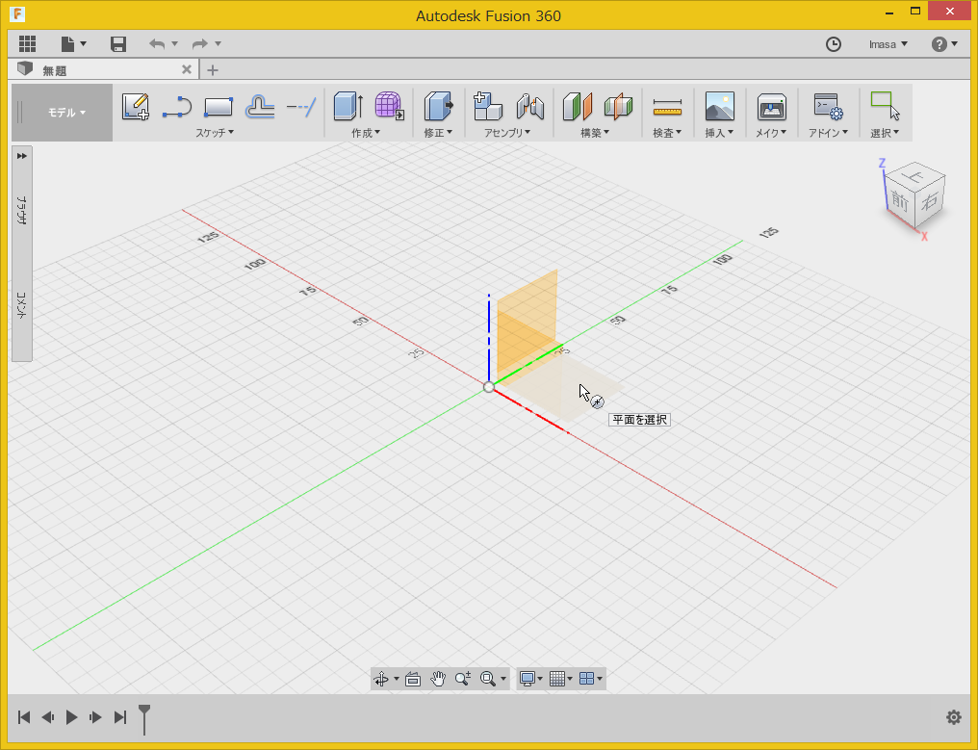Click the Extrude tool icon
This screenshot has width=978, height=750.
click(348, 106)
